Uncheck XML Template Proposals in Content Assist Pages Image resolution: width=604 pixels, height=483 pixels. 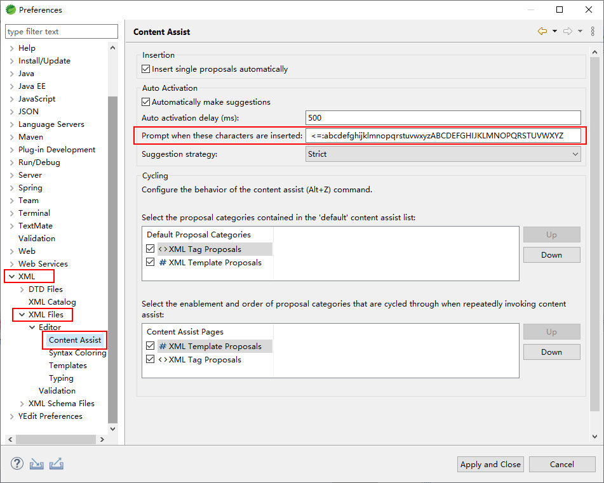point(151,346)
